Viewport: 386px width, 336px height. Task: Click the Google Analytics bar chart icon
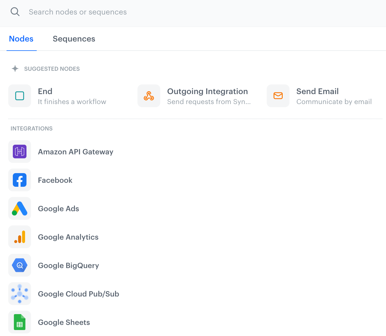20,237
